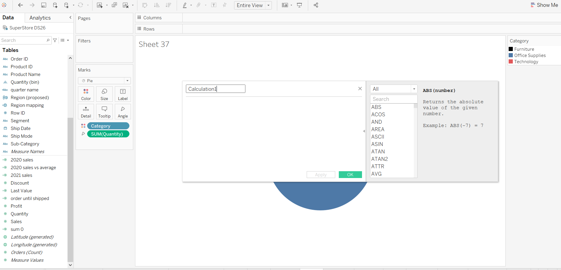Open the Color shelf on the Marks card
Image resolution: width=561 pixels, height=270 pixels.
[x=86, y=94]
